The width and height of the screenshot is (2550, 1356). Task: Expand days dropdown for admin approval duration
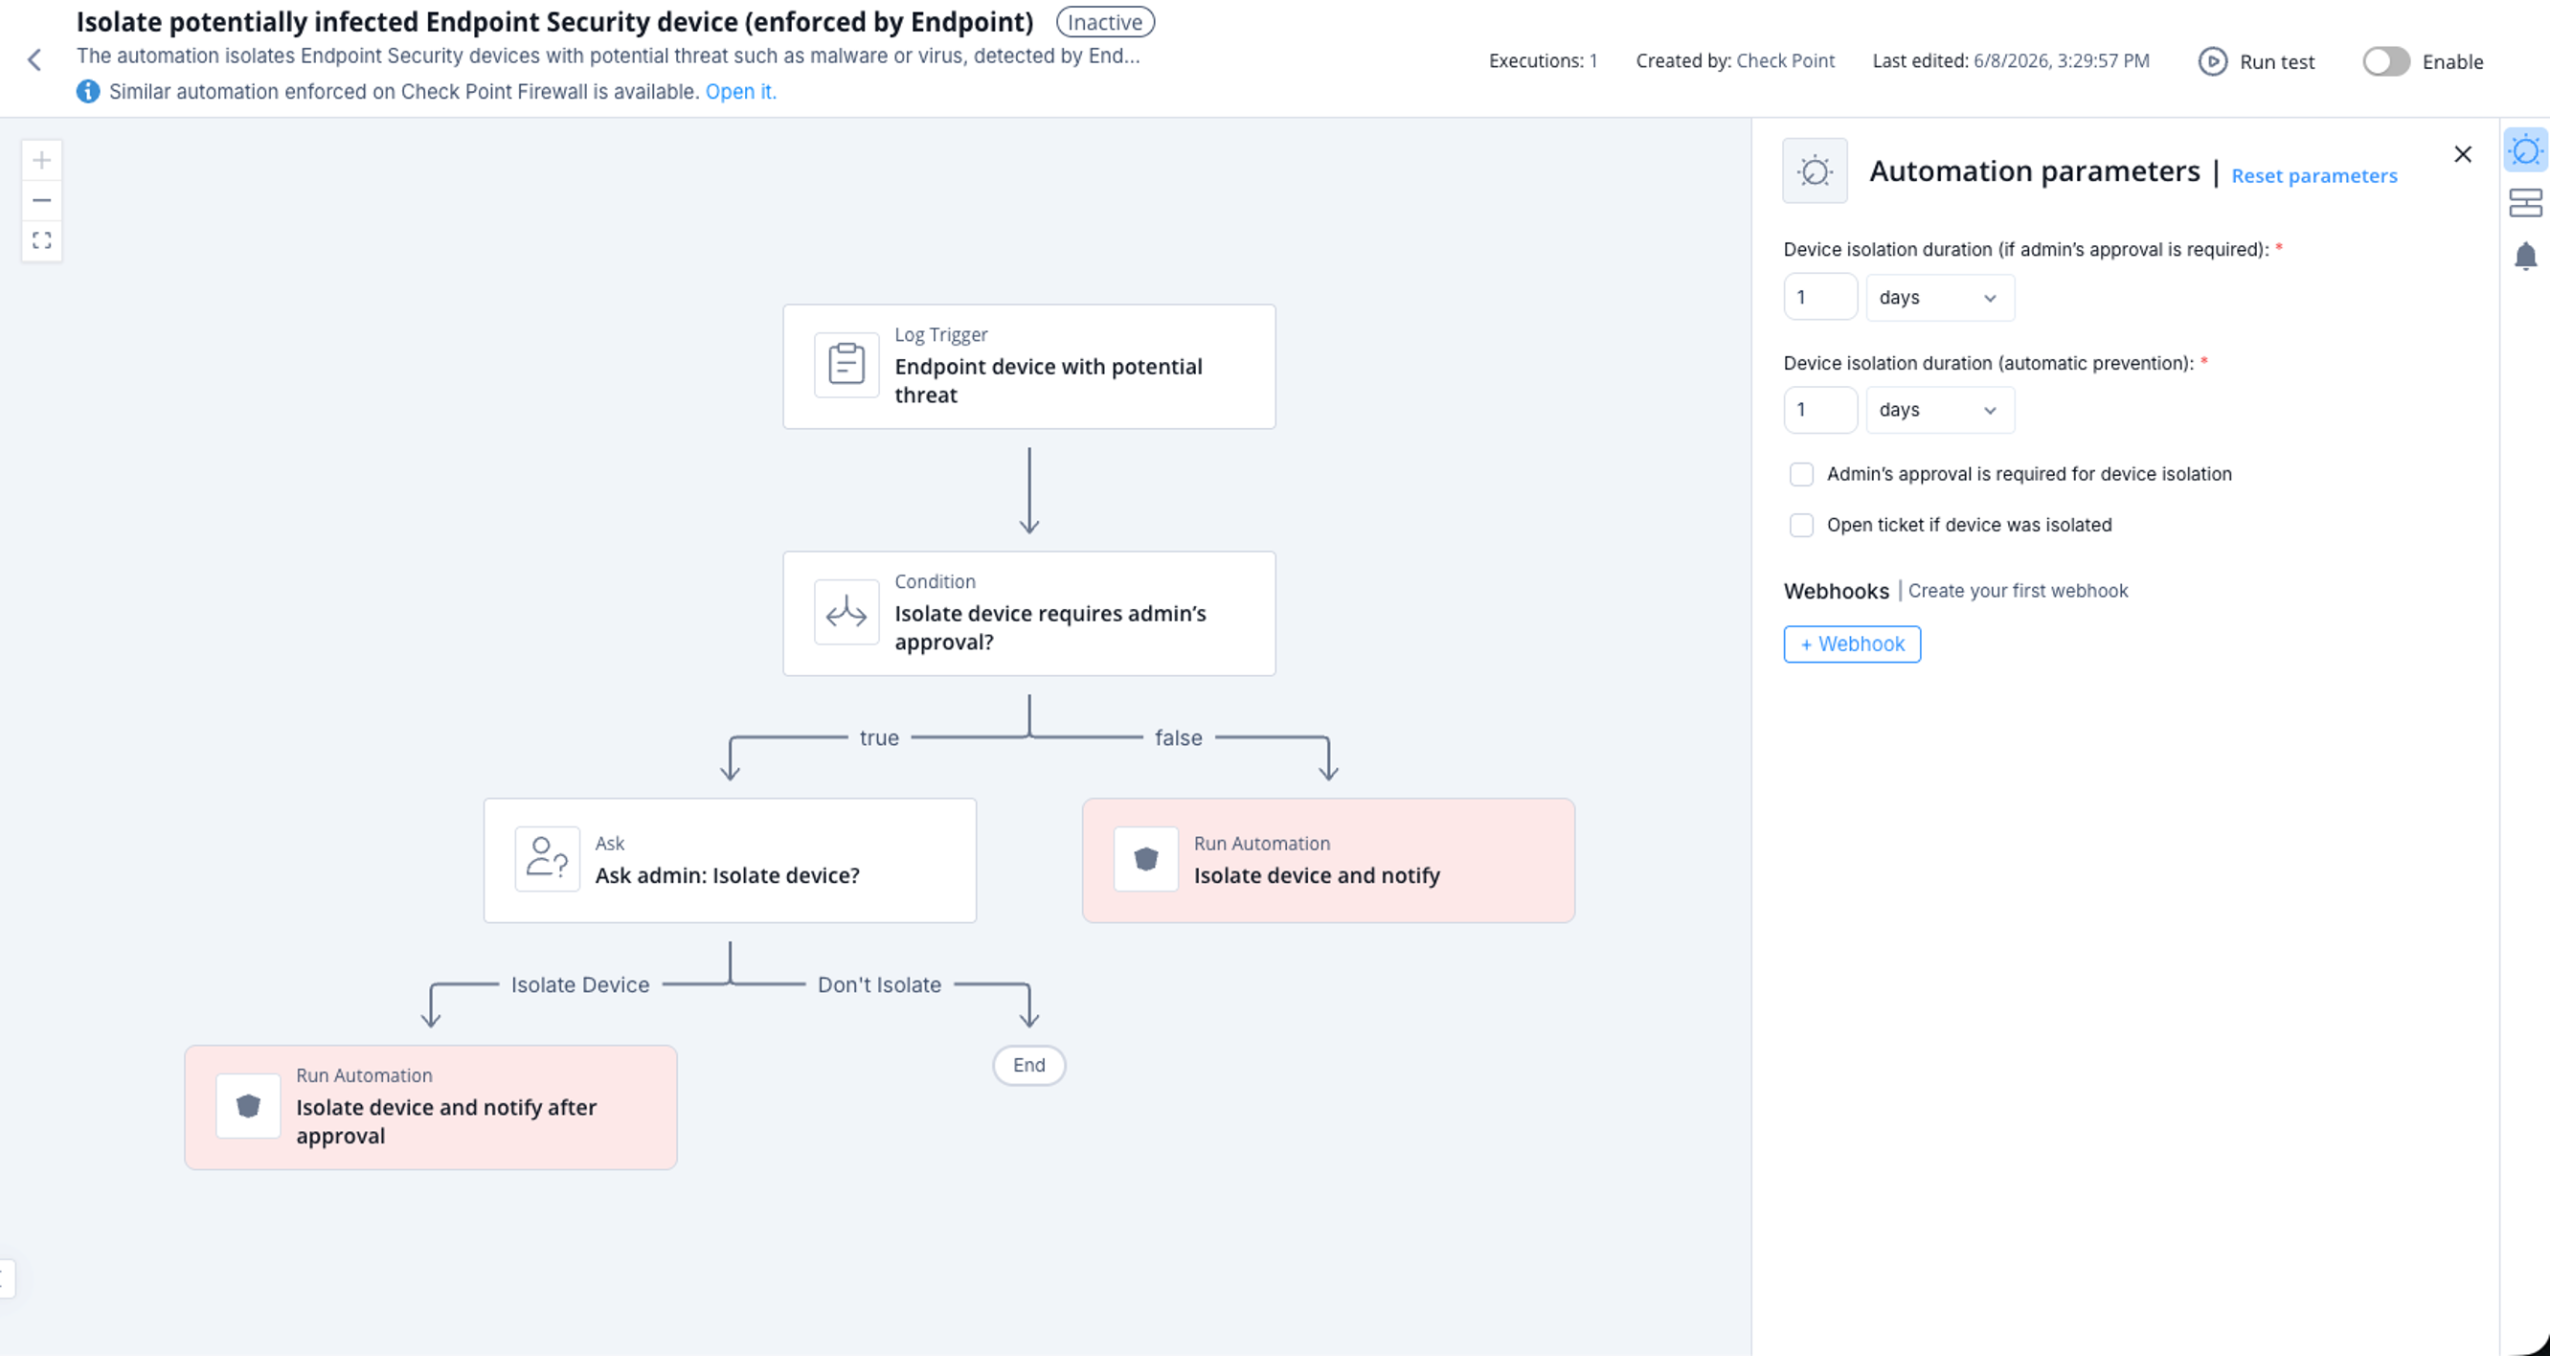tap(1939, 298)
